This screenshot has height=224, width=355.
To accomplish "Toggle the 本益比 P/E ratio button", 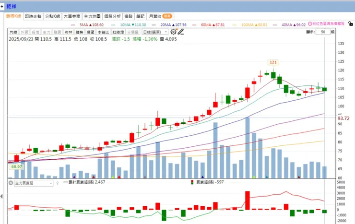I will (x=104, y=32).
